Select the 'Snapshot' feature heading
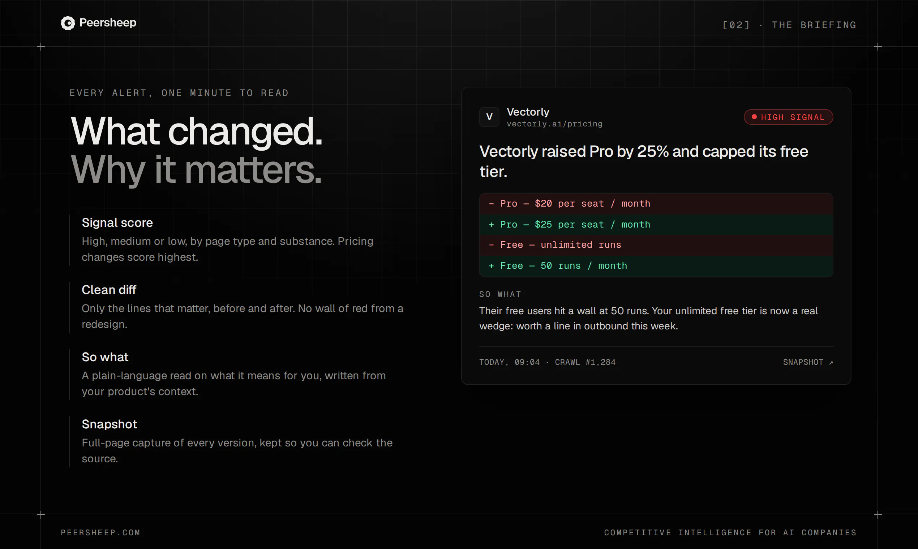The height and width of the screenshot is (549, 918). click(110, 424)
